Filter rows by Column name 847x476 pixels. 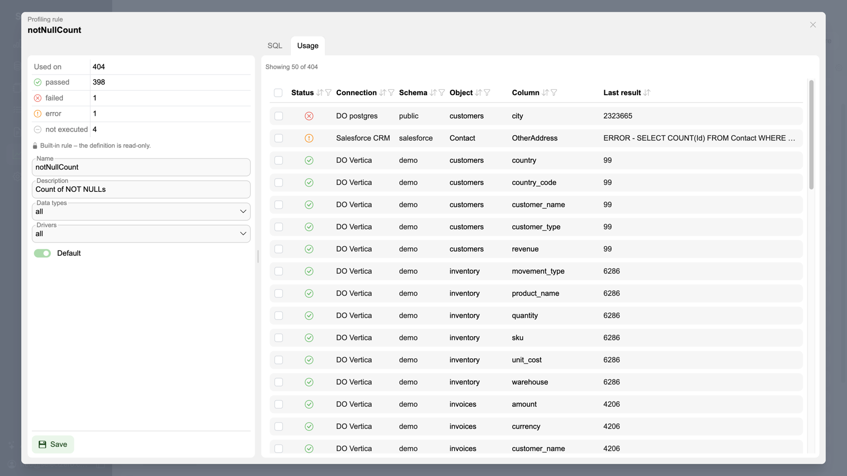pos(554,92)
